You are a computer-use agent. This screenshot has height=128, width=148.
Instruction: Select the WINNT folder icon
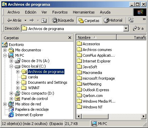(x=24, y=88)
